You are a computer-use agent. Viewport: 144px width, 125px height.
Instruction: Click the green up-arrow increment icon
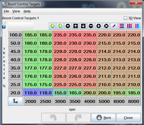click(x=52, y=26)
